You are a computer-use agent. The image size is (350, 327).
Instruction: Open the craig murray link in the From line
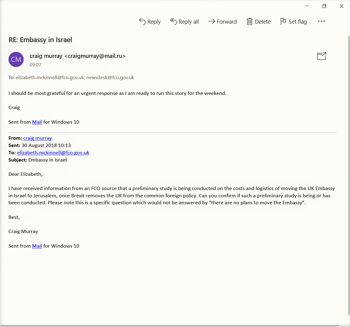(38, 138)
